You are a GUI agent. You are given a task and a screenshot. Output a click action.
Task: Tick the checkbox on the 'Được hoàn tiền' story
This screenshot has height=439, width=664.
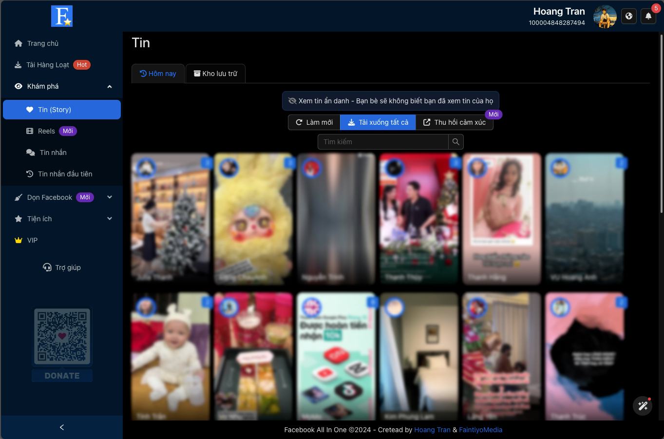(372, 302)
